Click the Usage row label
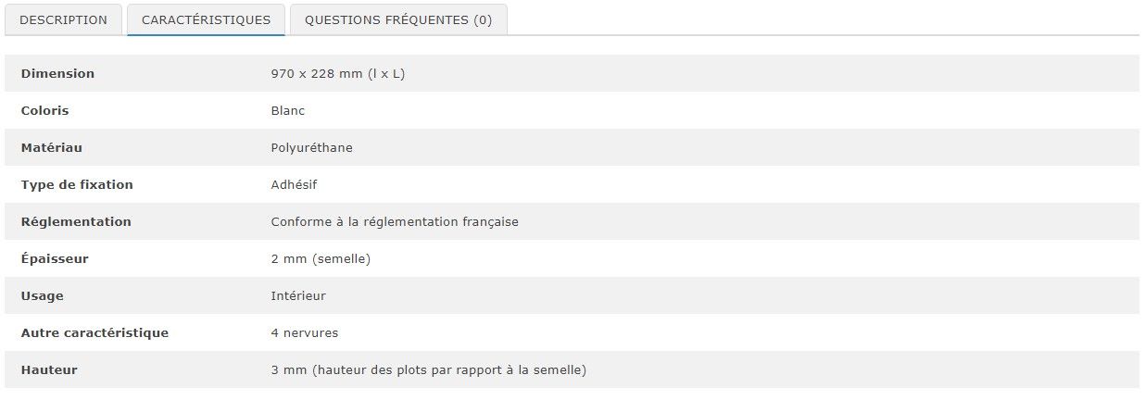Screen dimensions: 1145x400 pos(42,296)
